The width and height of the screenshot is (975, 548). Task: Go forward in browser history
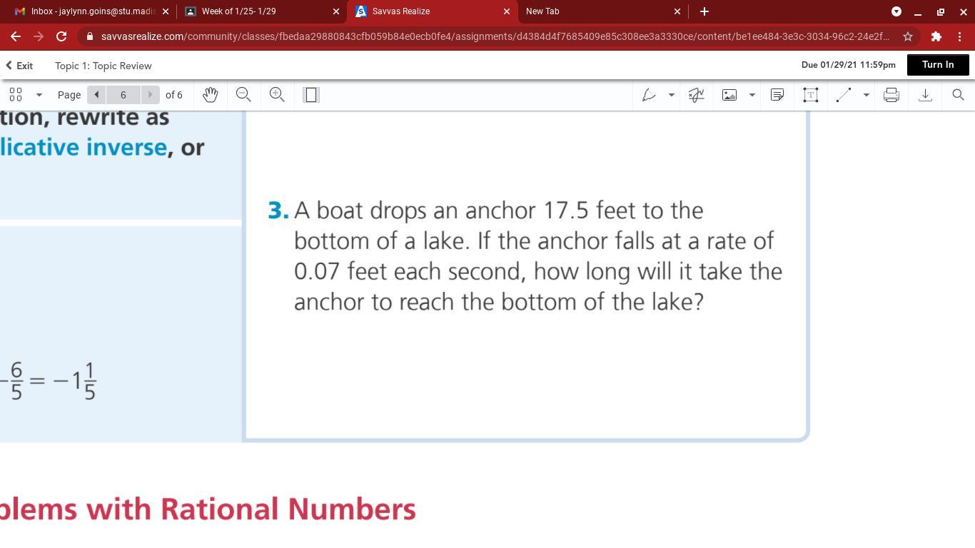(39, 36)
